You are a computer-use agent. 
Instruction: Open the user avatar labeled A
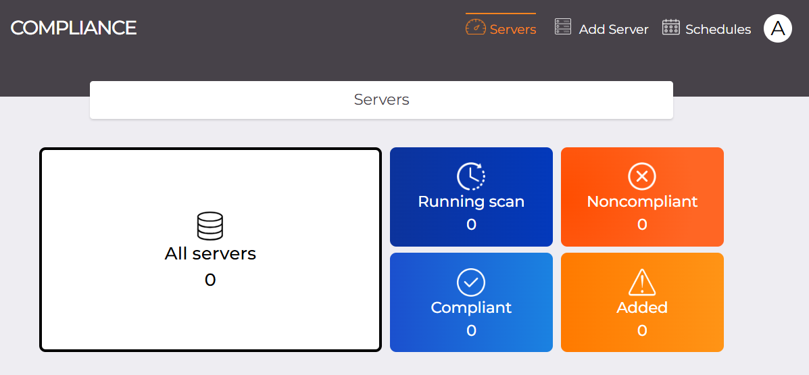point(777,28)
